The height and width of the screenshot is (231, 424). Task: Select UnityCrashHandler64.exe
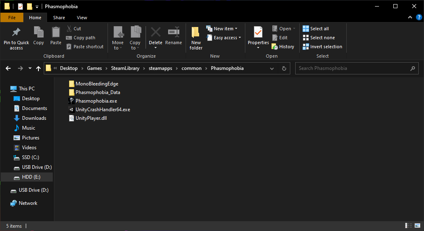(x=99, y=110)
